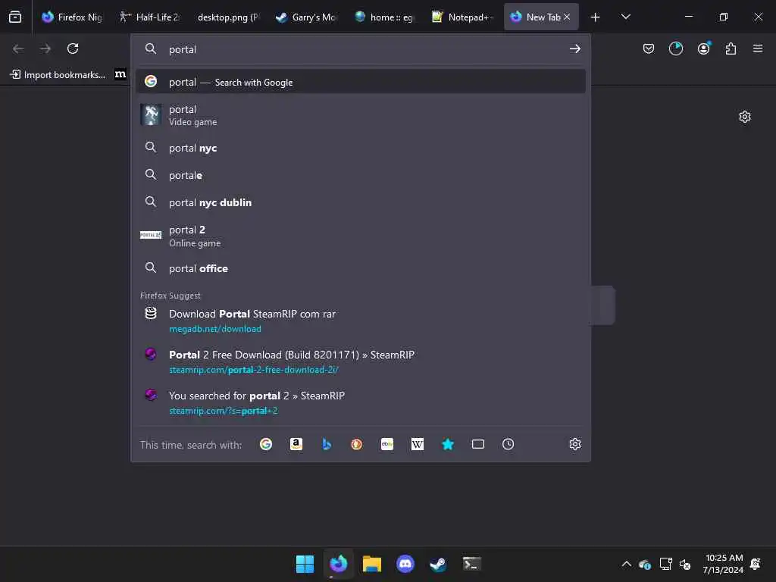Search in Bookmarks star icon

tap(447, 444)
